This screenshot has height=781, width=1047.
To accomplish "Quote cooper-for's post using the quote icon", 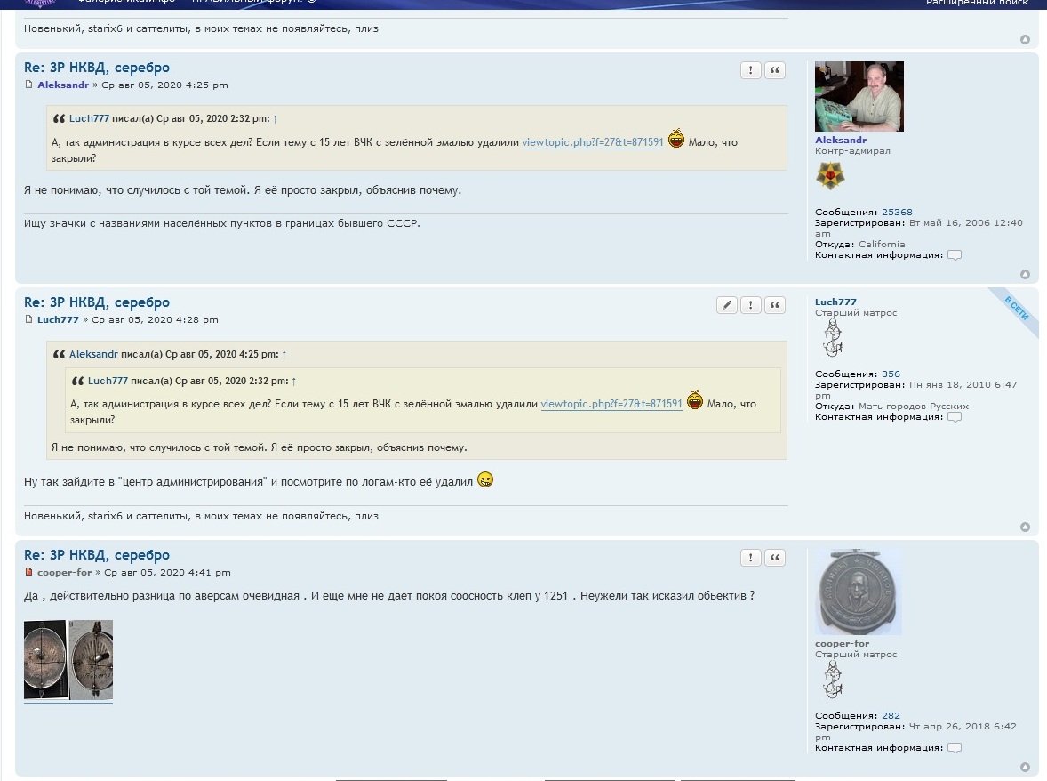I will tap(775, 559).
